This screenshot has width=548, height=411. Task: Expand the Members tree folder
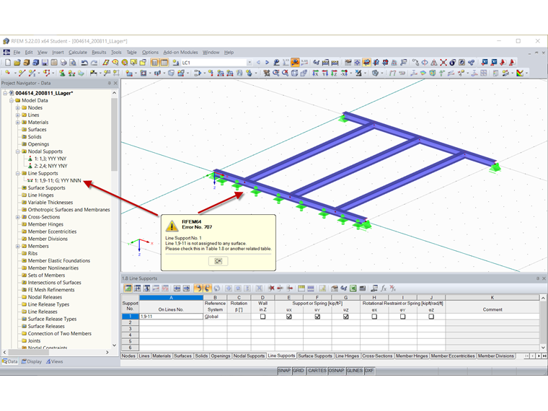[17, 246]
